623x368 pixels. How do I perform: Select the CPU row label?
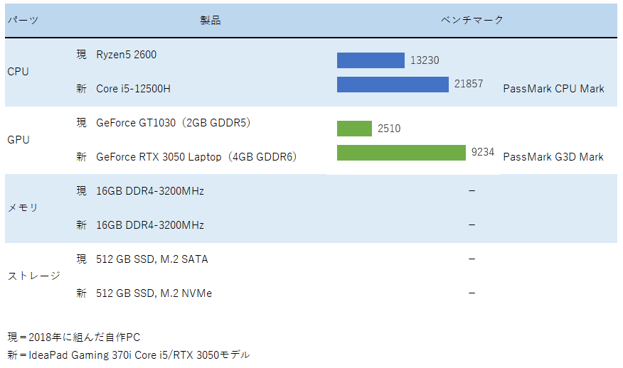[18, 72]
